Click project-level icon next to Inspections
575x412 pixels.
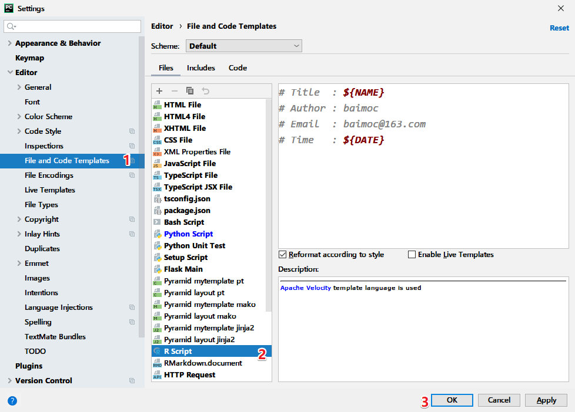pos(132,146)
